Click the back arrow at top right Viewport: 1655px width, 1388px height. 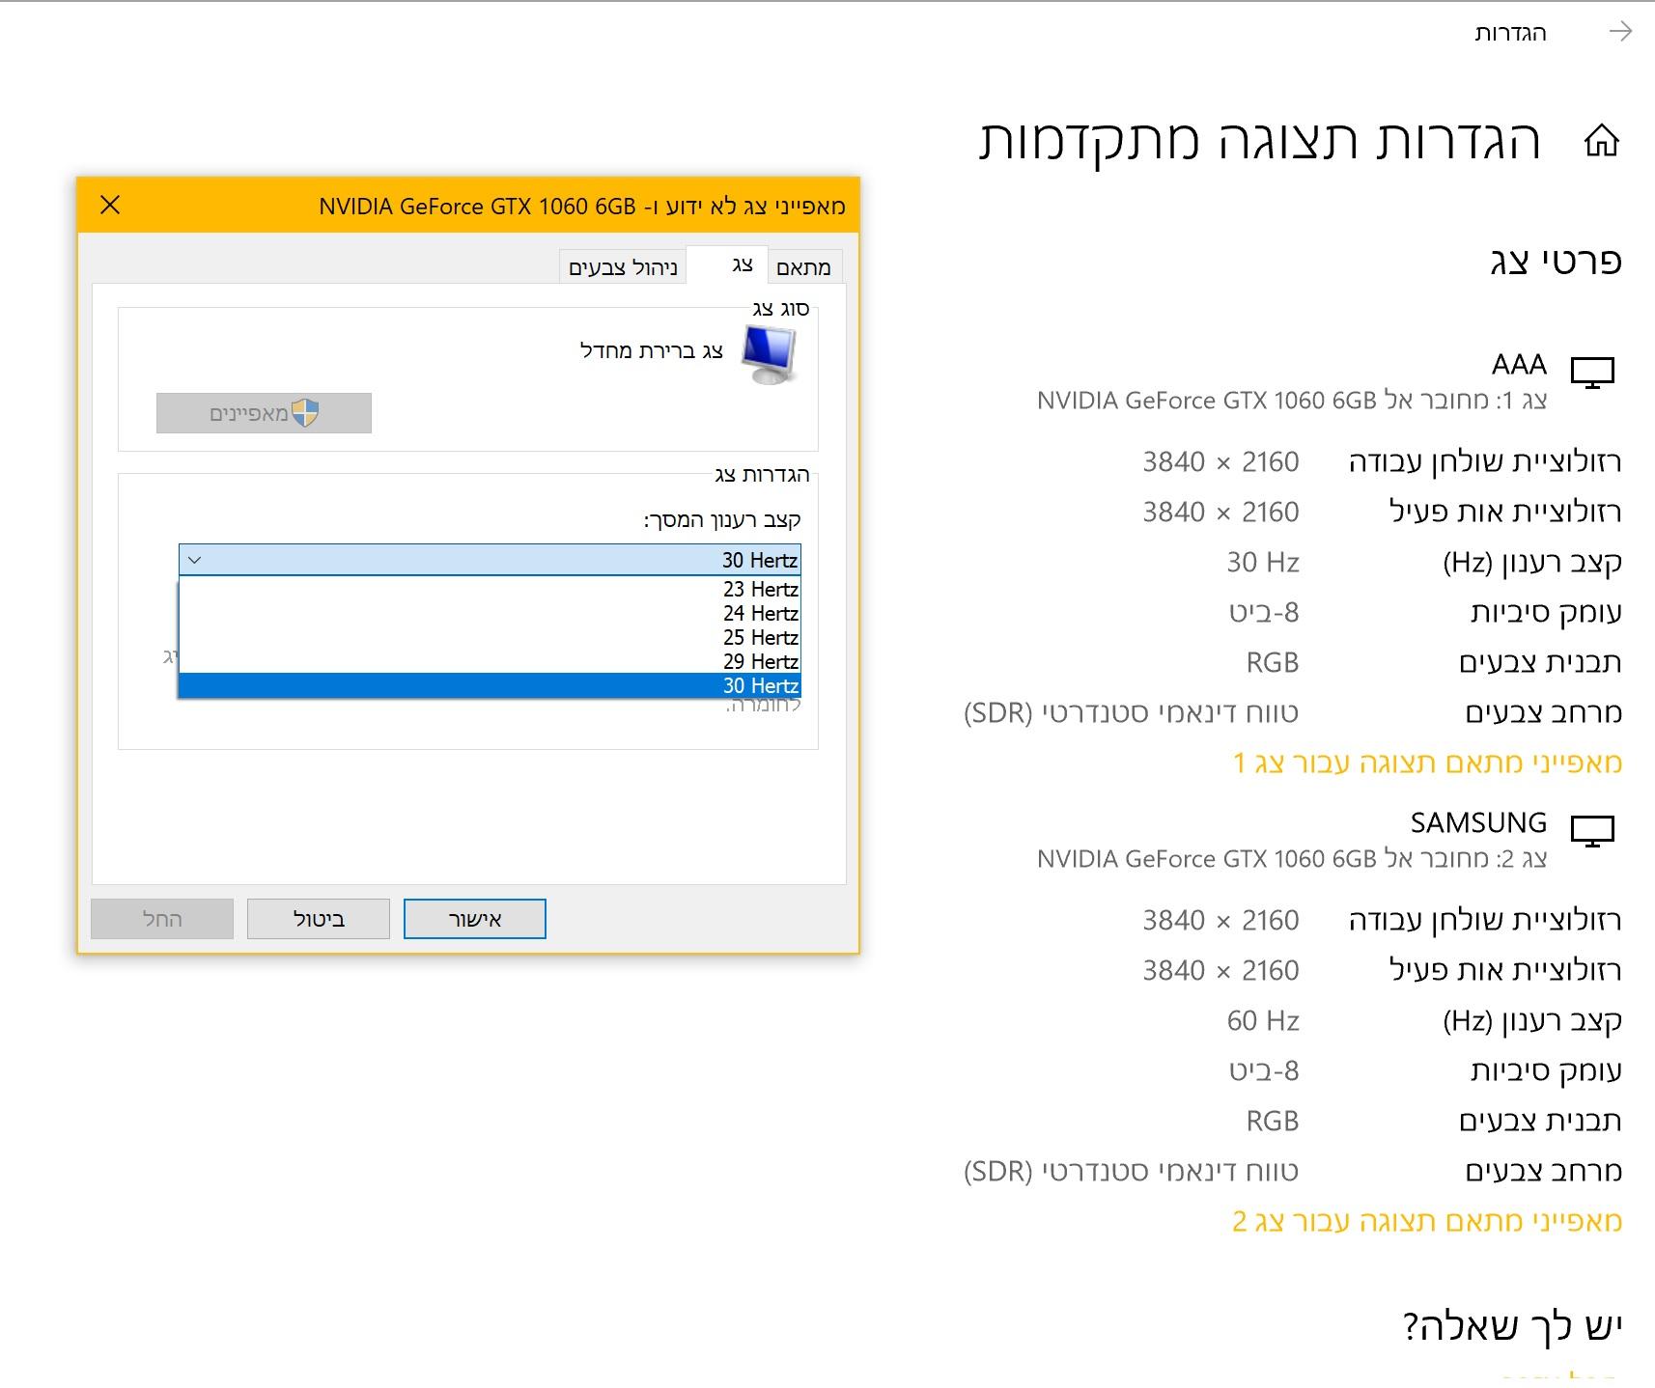[1620, 32]
